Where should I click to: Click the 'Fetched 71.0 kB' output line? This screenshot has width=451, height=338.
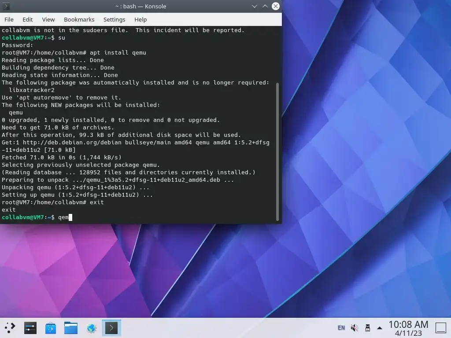coord(62,157)
